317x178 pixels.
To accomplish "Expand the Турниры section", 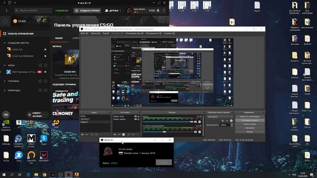I will click(4, 81).
